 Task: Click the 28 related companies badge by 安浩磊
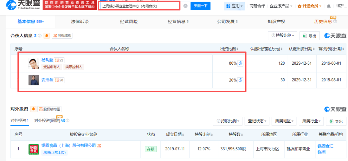point(59,80)
